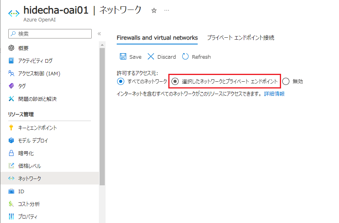Viewport: 339px width, 223px height.
Task: Click the Save button label
Action: (135, 57)
